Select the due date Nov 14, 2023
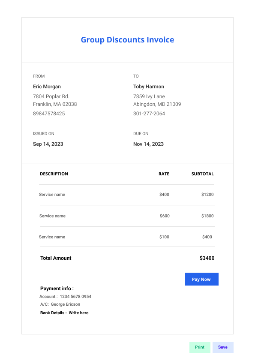255x361 pixels. 148,144
